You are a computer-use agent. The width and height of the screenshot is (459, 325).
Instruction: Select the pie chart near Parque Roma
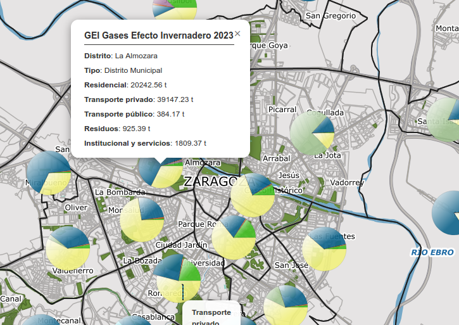pos(233,237)
